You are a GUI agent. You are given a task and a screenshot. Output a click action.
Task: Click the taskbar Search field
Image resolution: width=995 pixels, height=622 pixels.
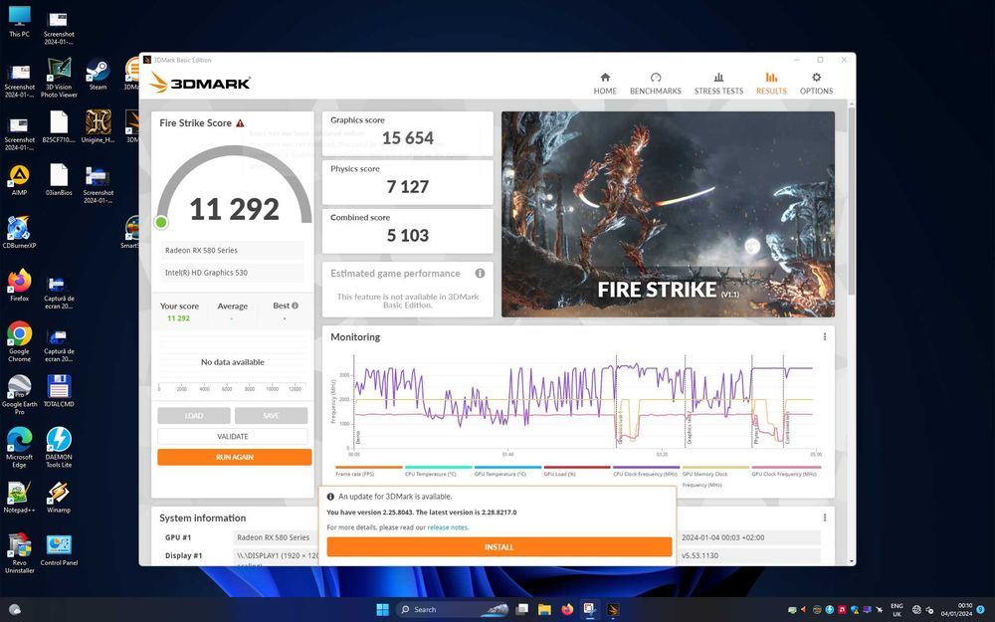pyautogui.click(x=453, y=609)
